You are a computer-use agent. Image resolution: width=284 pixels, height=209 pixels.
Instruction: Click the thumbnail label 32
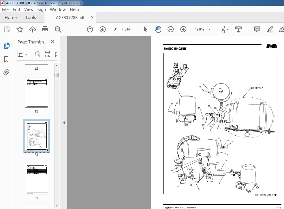[36, 68]
